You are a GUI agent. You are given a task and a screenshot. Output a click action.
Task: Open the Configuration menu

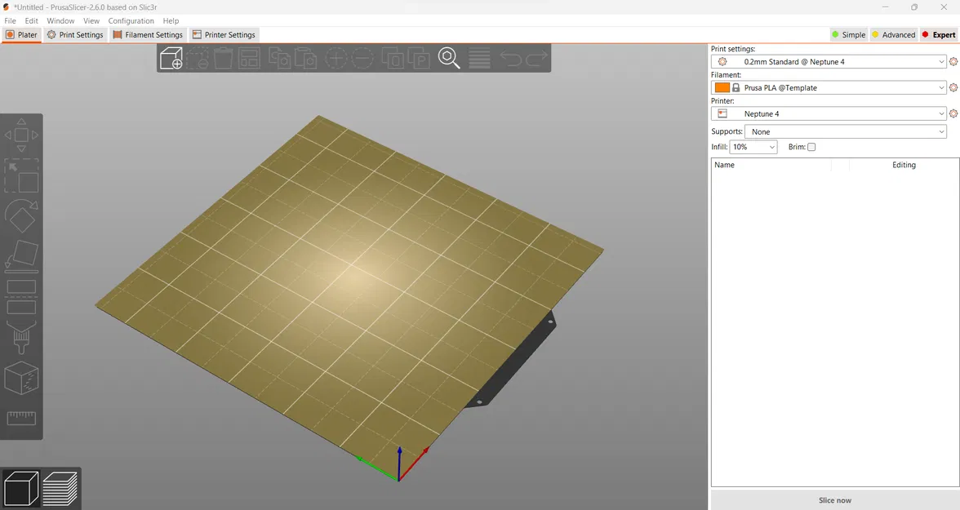click(x=131, y=20)
